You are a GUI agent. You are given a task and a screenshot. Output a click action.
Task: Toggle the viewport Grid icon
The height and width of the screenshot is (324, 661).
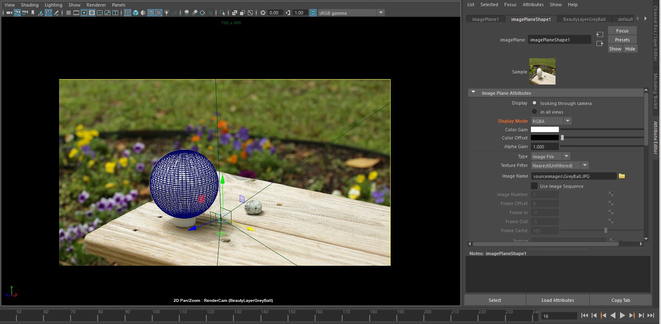point(69,13)
